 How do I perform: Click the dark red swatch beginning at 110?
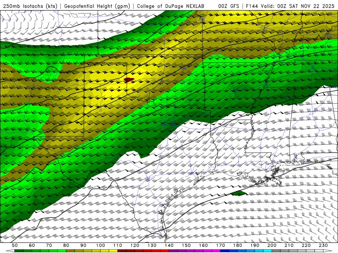tap(122, 251)
